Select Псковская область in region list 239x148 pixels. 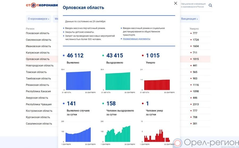(x=37, y=33)
